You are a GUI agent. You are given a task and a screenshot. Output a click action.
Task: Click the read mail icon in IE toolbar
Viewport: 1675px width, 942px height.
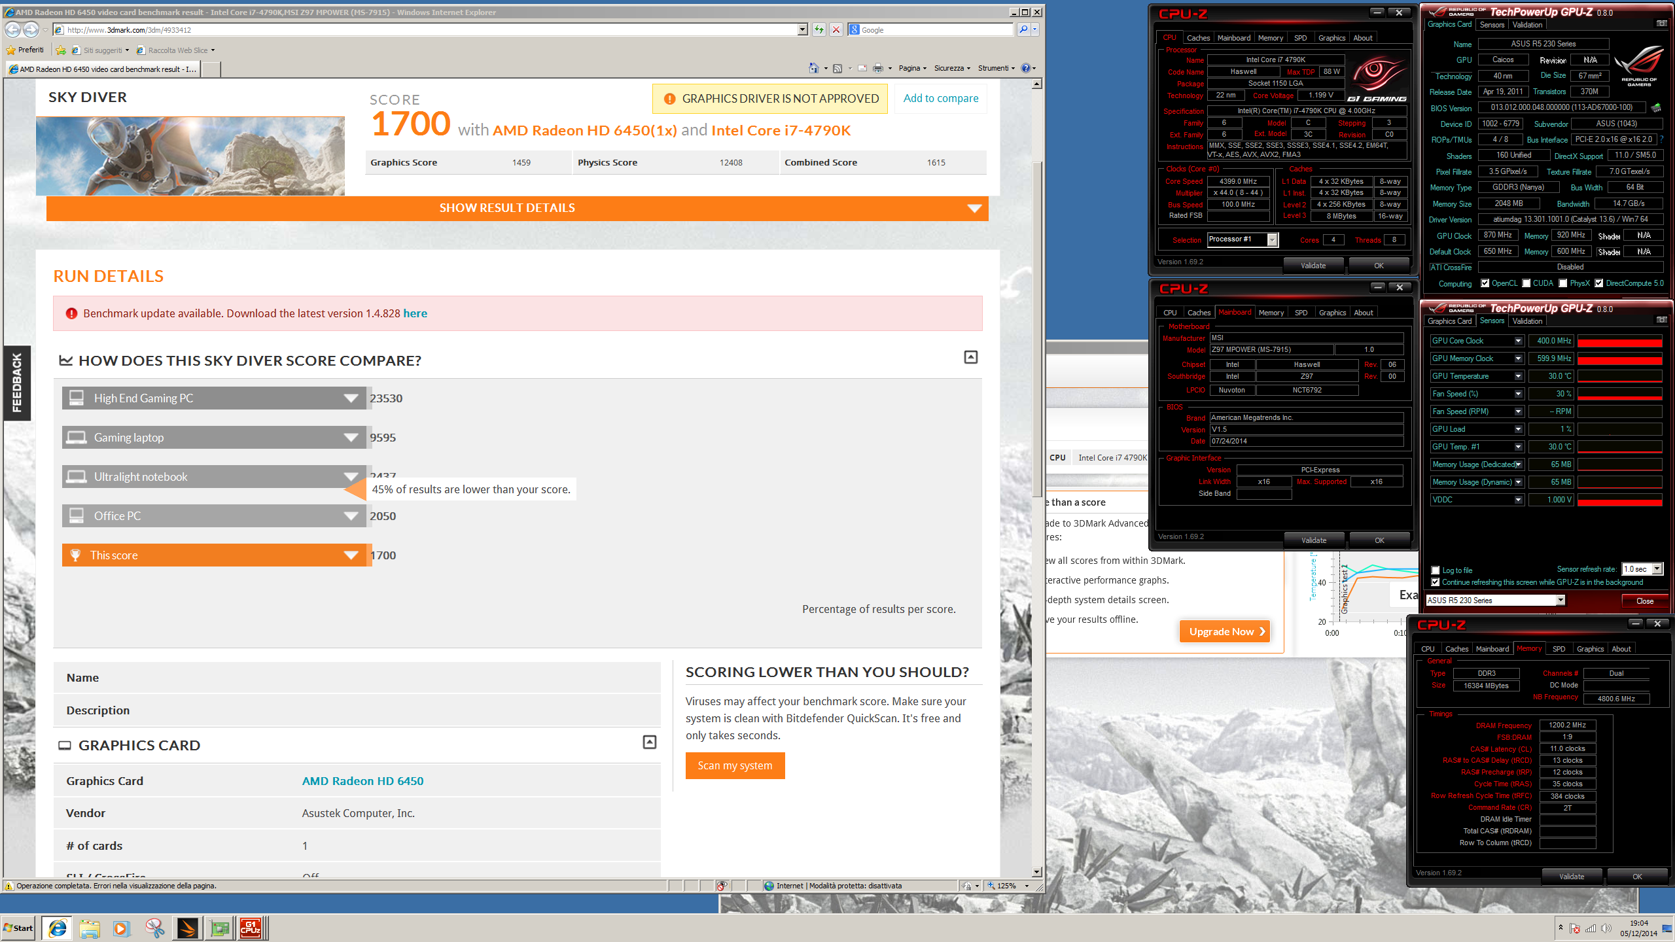click(862, 68)
